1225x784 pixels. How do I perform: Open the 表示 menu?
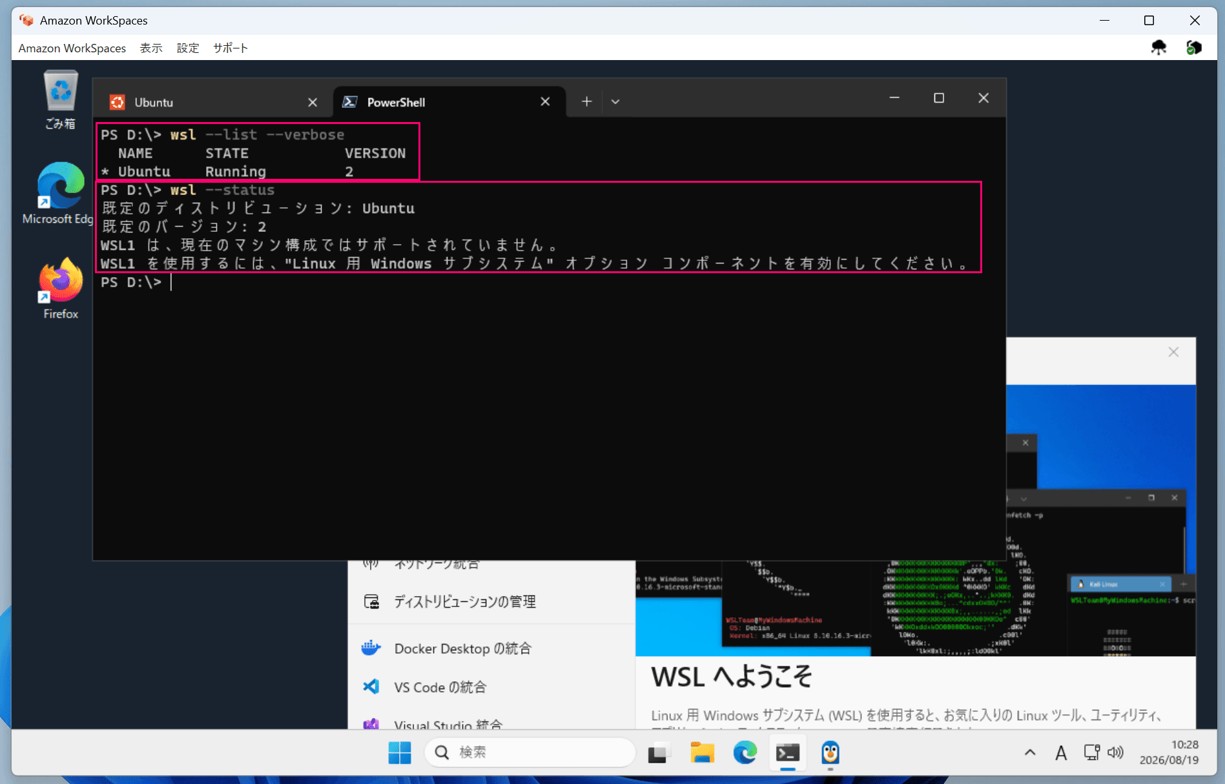pos(151,48)
